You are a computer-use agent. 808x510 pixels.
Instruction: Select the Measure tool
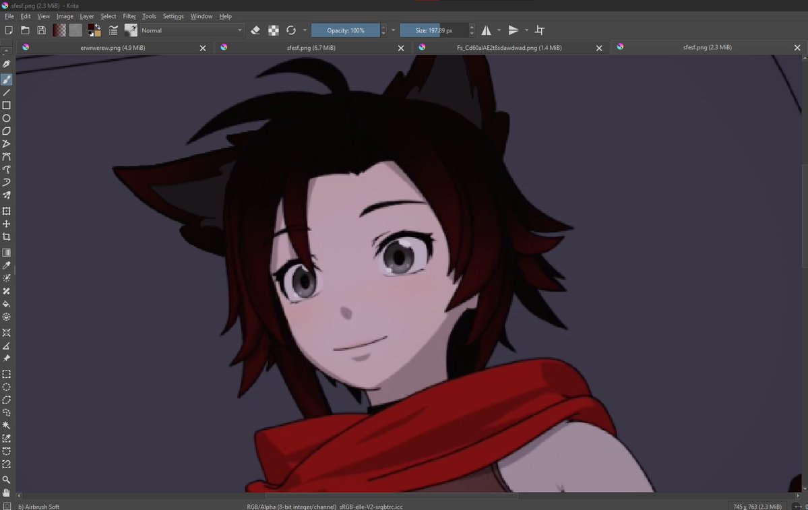coord(6,345)
